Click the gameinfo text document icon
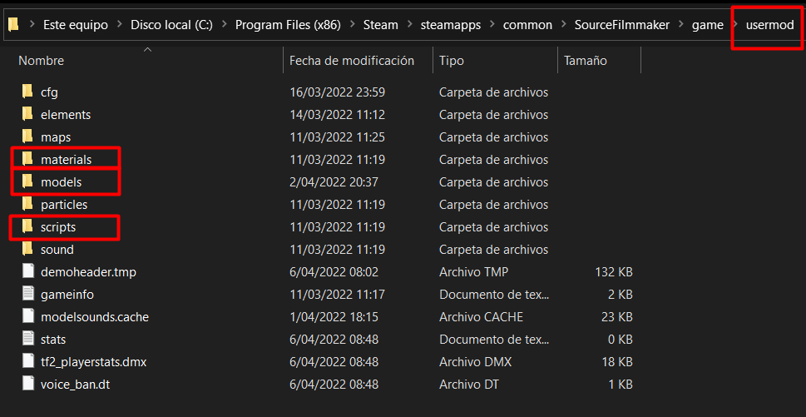The width and height of the screenshot is (806, 417). click(27, 294)
